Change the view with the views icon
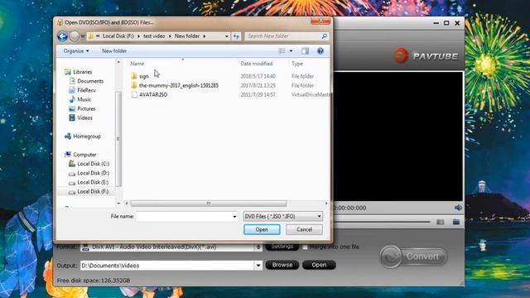This screenshot has width=530, height=298. [x=282, y=51]
